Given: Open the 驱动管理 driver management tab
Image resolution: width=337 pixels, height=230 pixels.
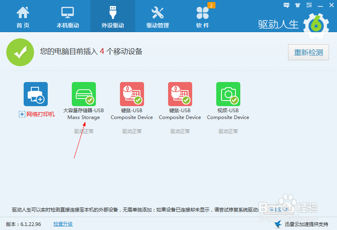Looking at the screenshot, I should (x=158, y=17).
